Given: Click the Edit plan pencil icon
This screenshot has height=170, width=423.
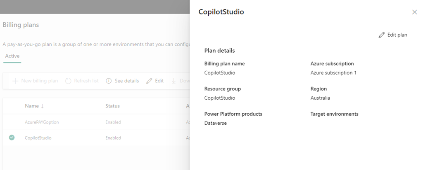Looking at the screenshot, I should point(382,35).
